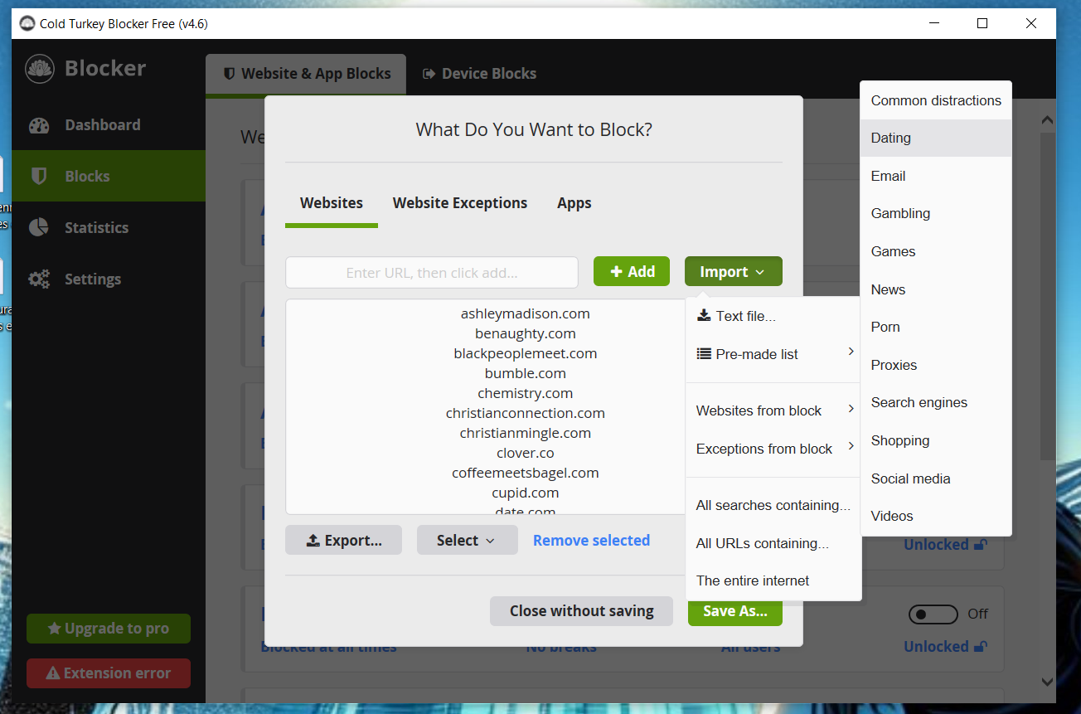Choose the News pre-made list
Image resolution: width=1081 pixels, height=714 pixels.
936,289
